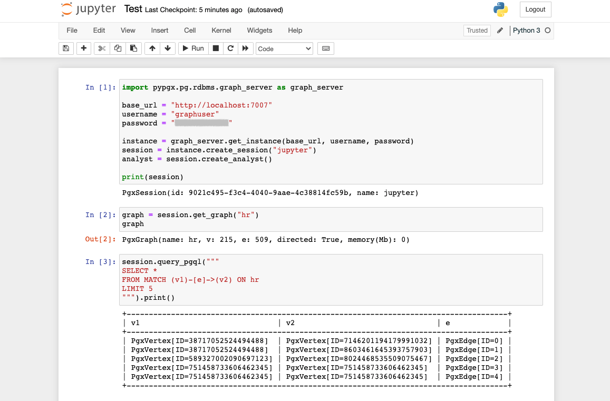Click inside the In [2] code cell
Viewport: 610px width, 401px height.
click(x=331, y=219)
